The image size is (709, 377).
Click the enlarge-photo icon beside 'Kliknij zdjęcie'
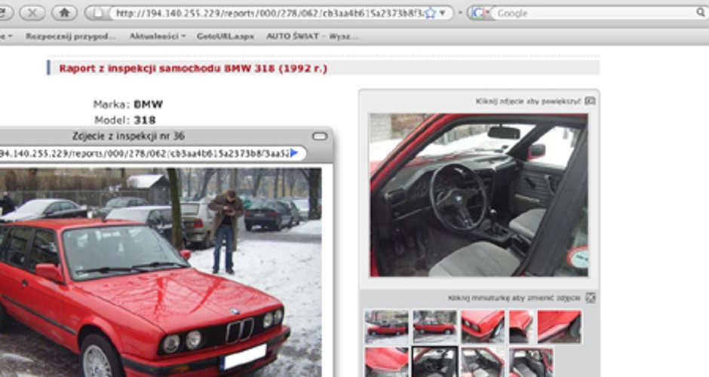click(x=590, y=101)
